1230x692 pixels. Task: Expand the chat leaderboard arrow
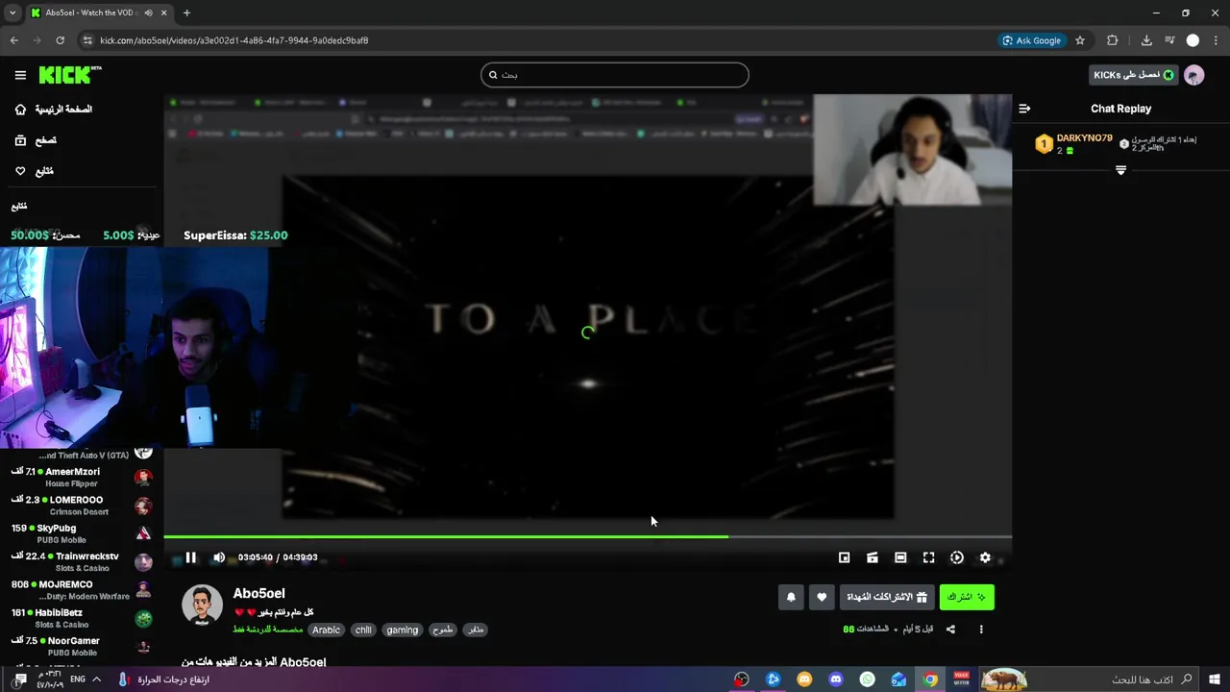(1120, 170)
